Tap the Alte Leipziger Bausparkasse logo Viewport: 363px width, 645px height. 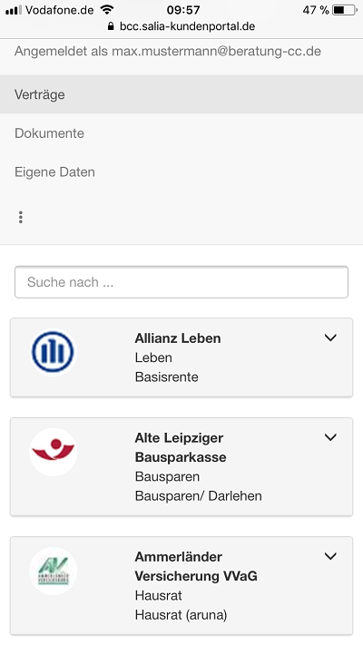coord(54,452)
